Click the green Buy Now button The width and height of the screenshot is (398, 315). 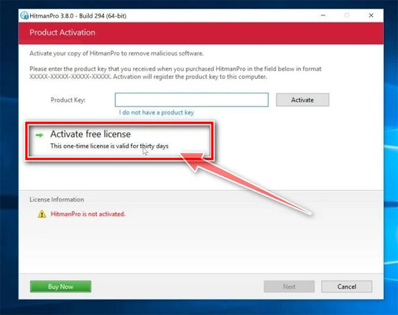click(61, 287)
